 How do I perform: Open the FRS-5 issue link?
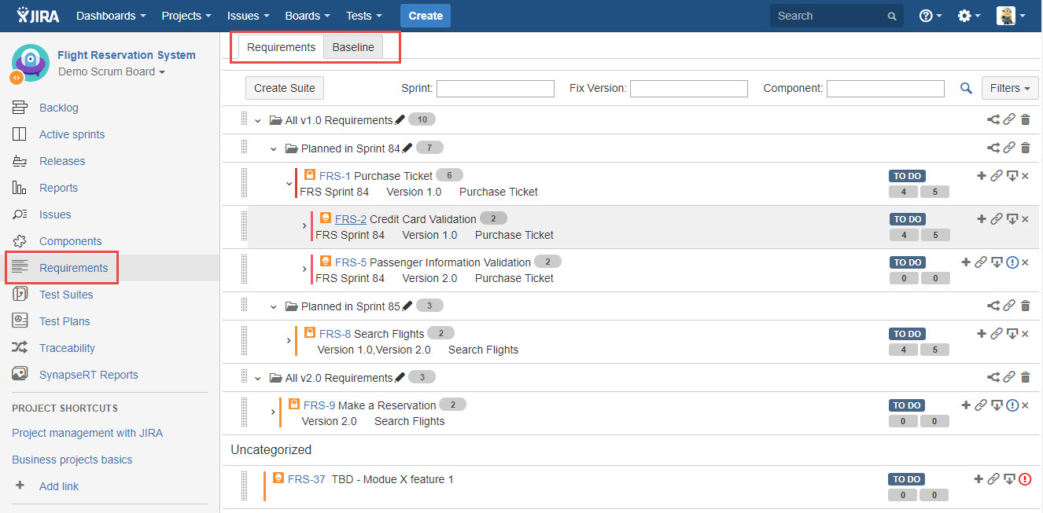point(350,262)
